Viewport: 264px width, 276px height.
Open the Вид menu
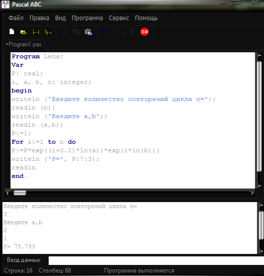point(60,18)
